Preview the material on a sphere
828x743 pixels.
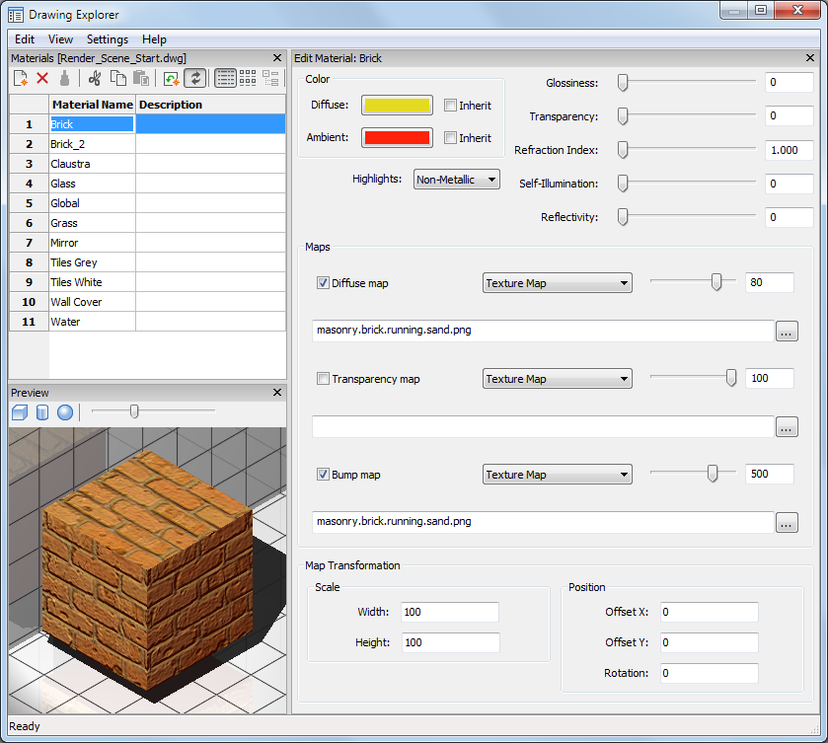(x=65, y=412)
